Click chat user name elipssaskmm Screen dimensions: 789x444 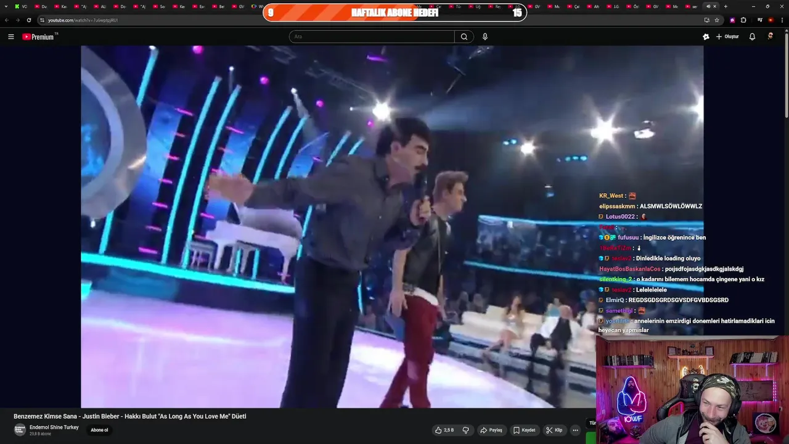[x=617, y=206]
